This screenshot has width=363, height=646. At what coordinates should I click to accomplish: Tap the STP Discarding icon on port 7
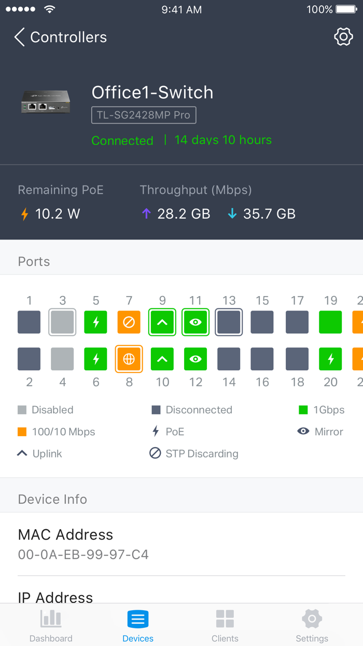pyautogui.click(x=129, y=322)
